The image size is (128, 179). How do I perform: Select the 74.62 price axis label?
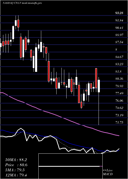coord(119,108)
